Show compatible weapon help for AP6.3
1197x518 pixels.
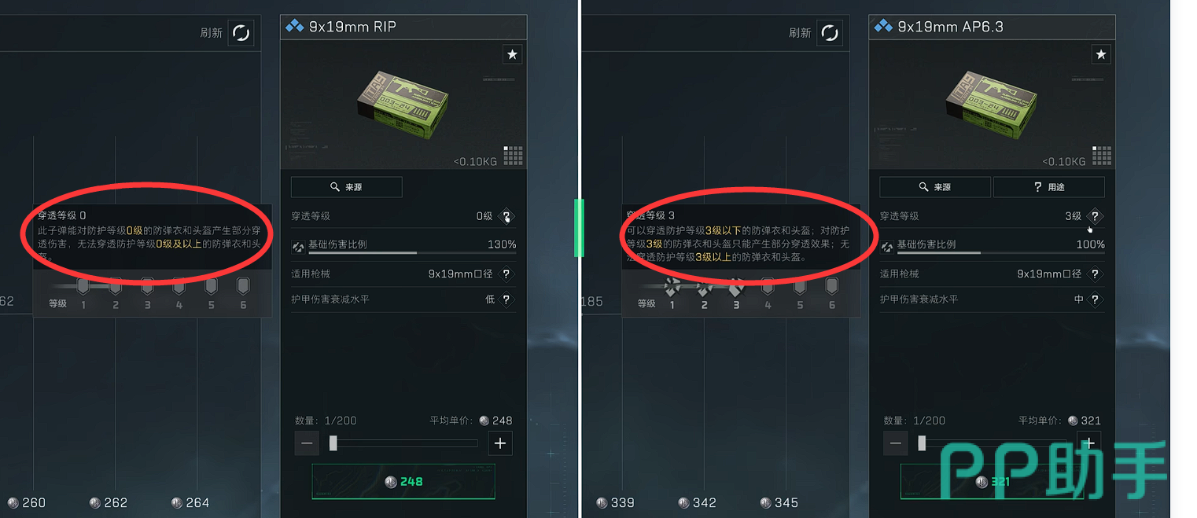click(1095, 274)
